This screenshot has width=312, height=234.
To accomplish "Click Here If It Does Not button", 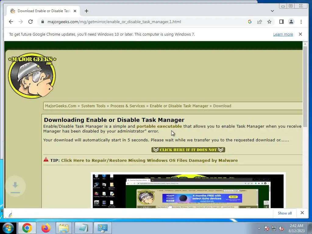I will click(188, 150).
